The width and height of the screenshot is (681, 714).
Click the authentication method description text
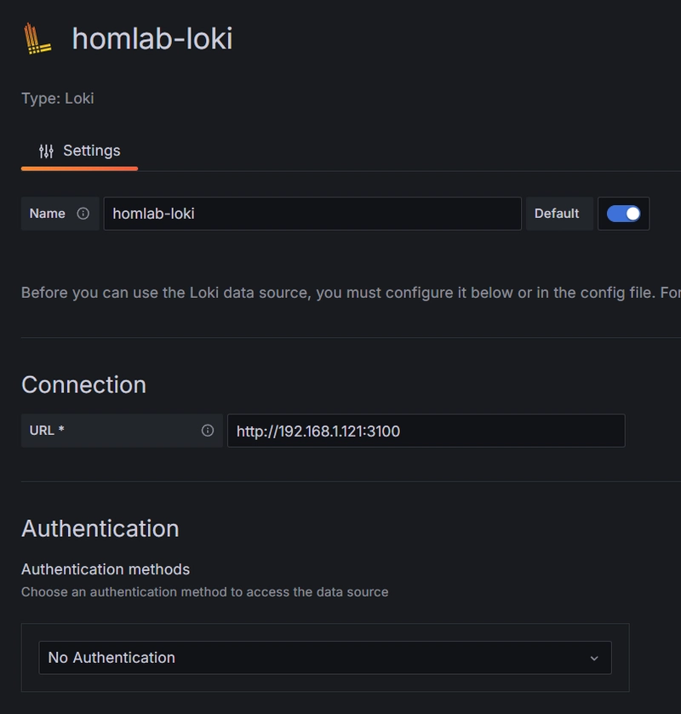(205, 592)
